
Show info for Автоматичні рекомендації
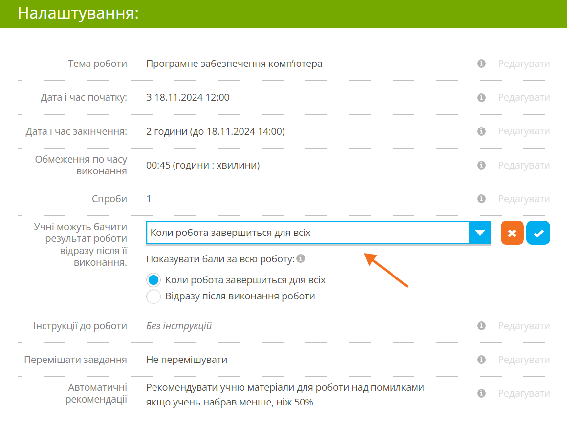481,393
